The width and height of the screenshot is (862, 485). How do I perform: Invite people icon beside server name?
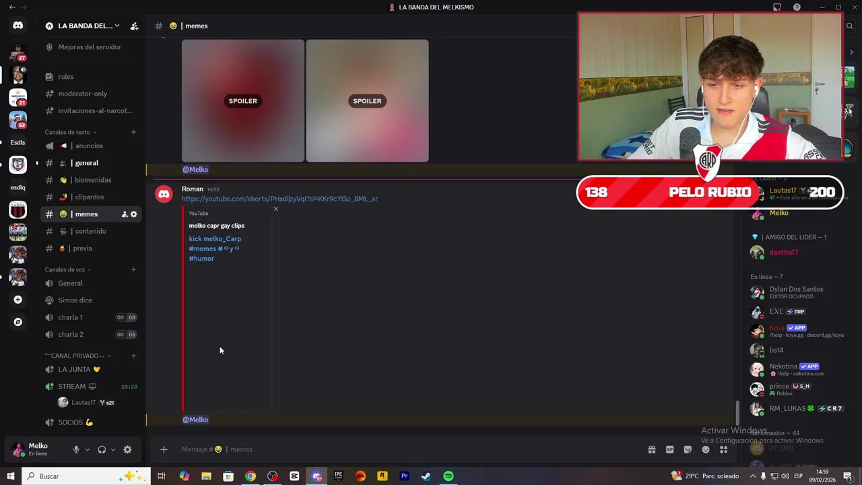tap(134, 26)
